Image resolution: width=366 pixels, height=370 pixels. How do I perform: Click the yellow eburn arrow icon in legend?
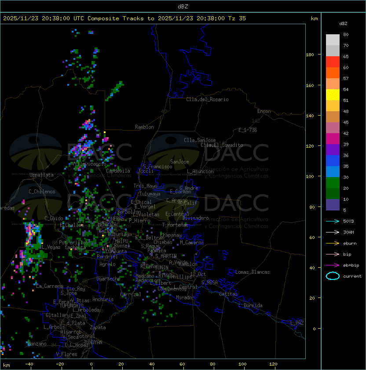coord(333,243)
